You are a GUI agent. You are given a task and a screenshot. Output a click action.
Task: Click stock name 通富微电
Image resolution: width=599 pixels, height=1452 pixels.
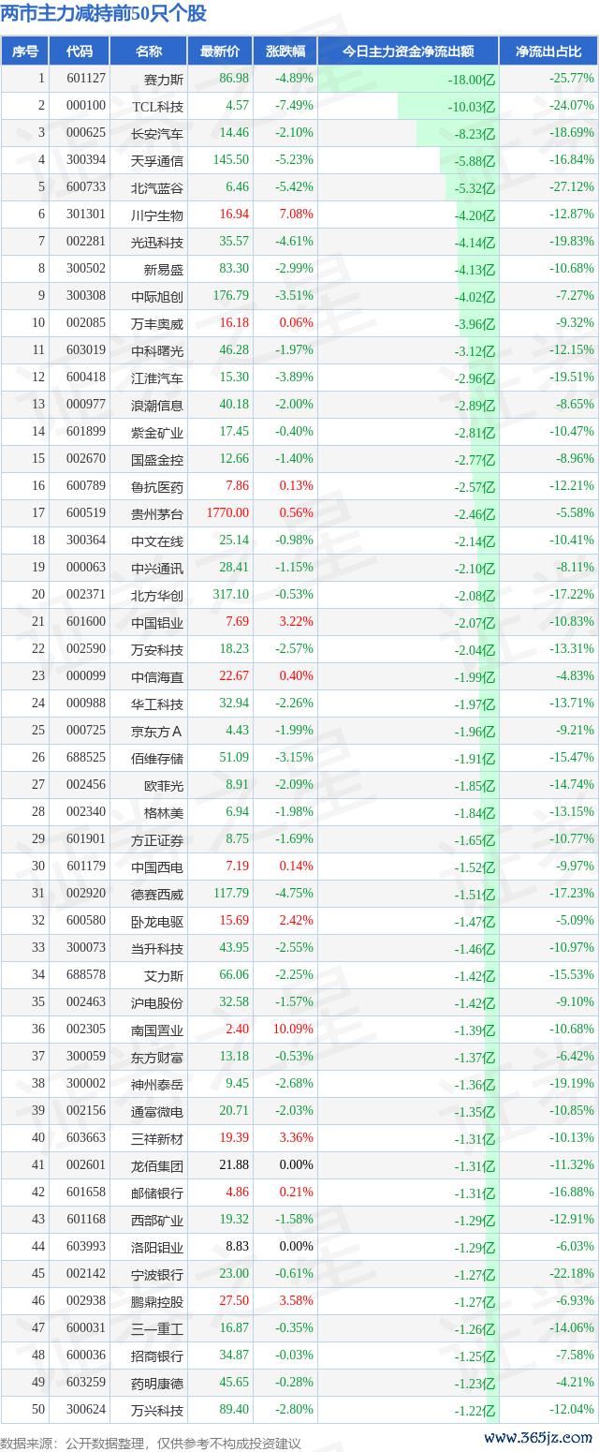[x=157, y=1111]
